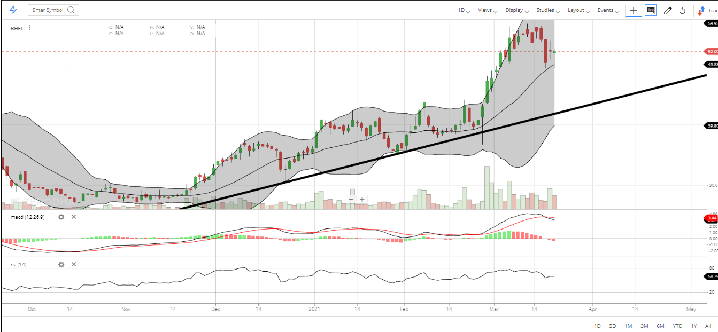Open RSI settings gear
This screenshot has width=718, height=332.
61,264
